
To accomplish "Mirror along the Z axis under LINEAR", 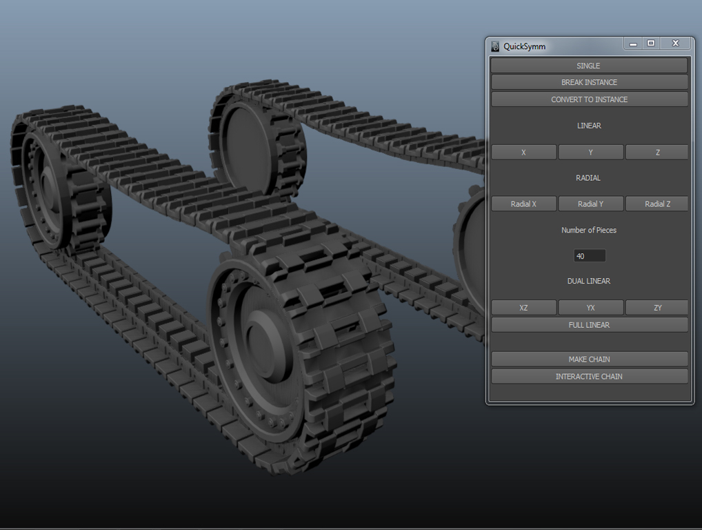I will tap(656, 151).
